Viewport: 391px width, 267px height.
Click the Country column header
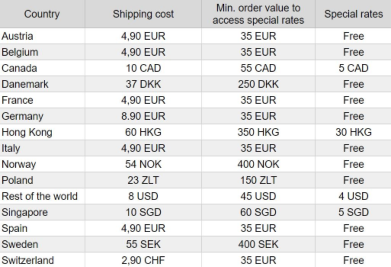click(42, 14)
